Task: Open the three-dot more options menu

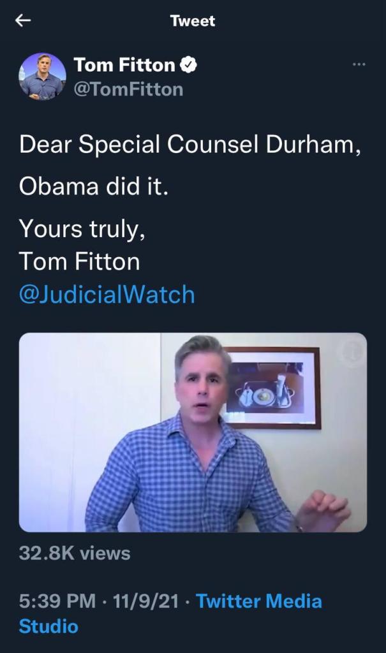Action: [x=359, y=64]
